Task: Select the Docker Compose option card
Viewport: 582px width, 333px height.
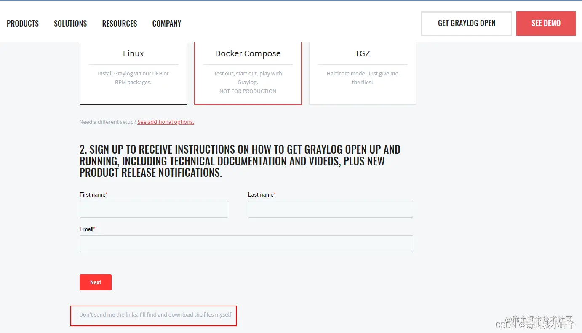Action: click(248, 73)
